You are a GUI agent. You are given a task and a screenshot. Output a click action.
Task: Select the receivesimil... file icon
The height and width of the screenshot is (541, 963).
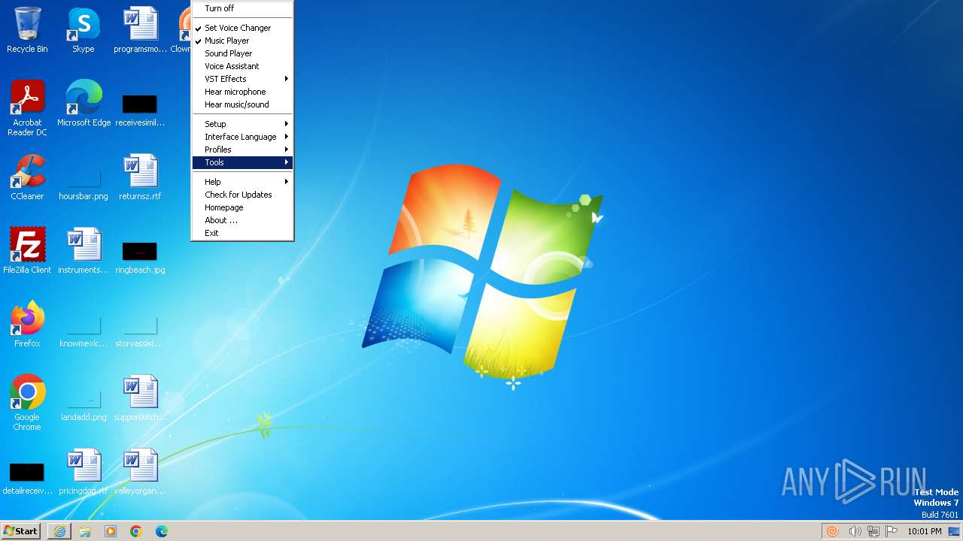[140, 109]
